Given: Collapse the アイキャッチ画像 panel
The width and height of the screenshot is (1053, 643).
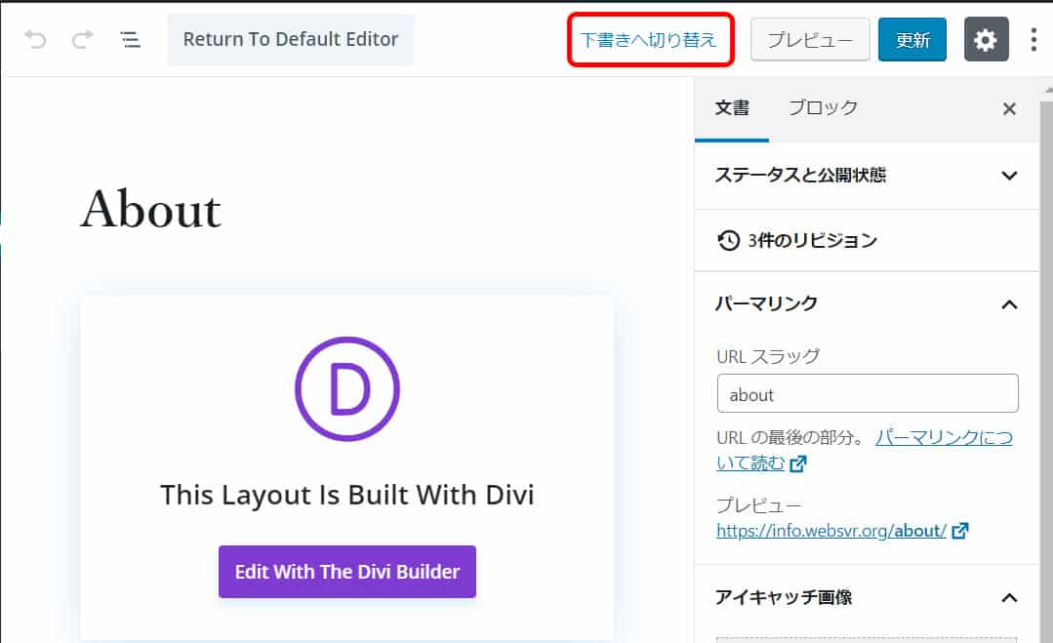Looking at the screenshot, I should (x=1009, y=597).
